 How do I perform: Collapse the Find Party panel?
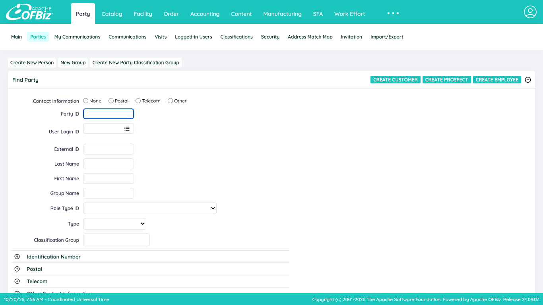[x=528, y=80]
